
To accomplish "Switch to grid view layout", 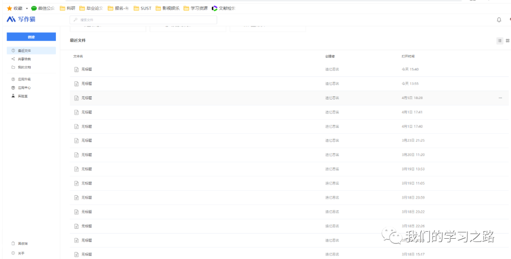I will (x=508, y=41).
